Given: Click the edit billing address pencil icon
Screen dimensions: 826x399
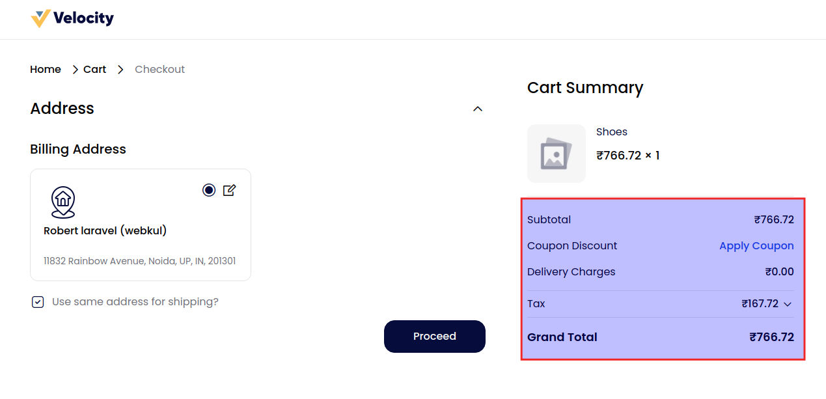Looking at the screenshot, I should (x=229, y=190).
